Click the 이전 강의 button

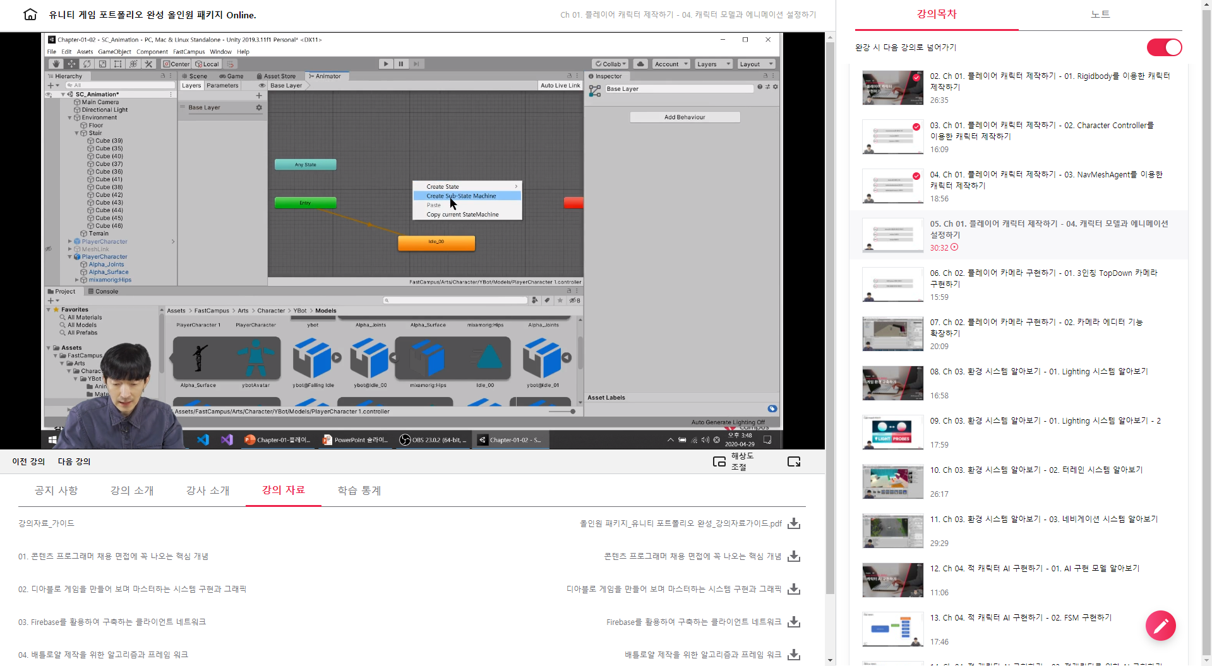point(28,461)
